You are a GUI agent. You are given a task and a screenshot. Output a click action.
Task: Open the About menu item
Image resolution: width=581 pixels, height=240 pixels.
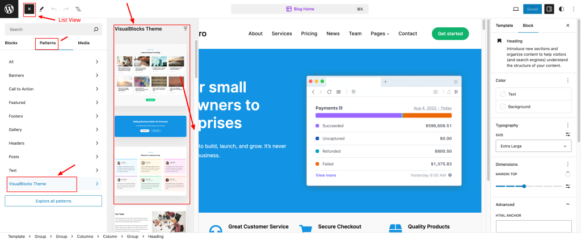click(255, 33)
